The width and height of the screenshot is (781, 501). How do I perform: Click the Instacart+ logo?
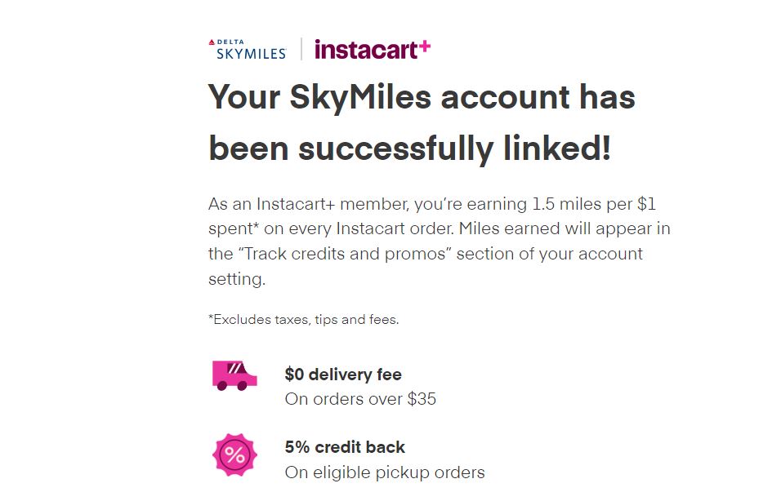[372, 49]
